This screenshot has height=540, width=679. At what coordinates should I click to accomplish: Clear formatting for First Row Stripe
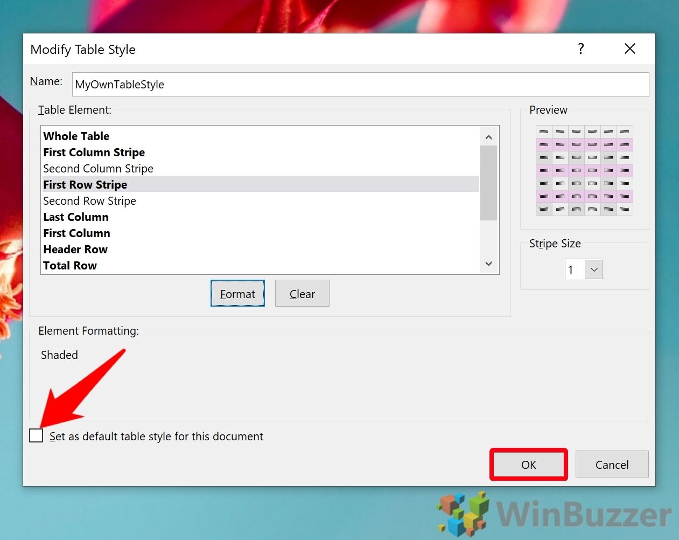(302, 293)
